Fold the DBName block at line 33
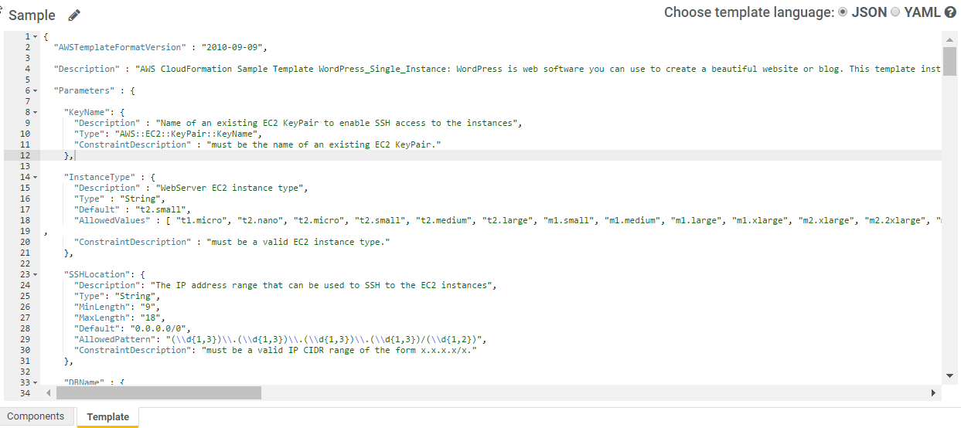Screen dimensions: 961x428 (x=36, y=382)
